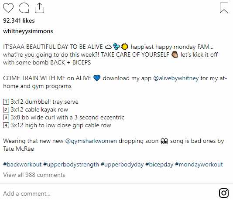Viewport: 233px width, 200px height.
Task: Select the boxed number 1 list marker
Action: [x=6, y=102]
